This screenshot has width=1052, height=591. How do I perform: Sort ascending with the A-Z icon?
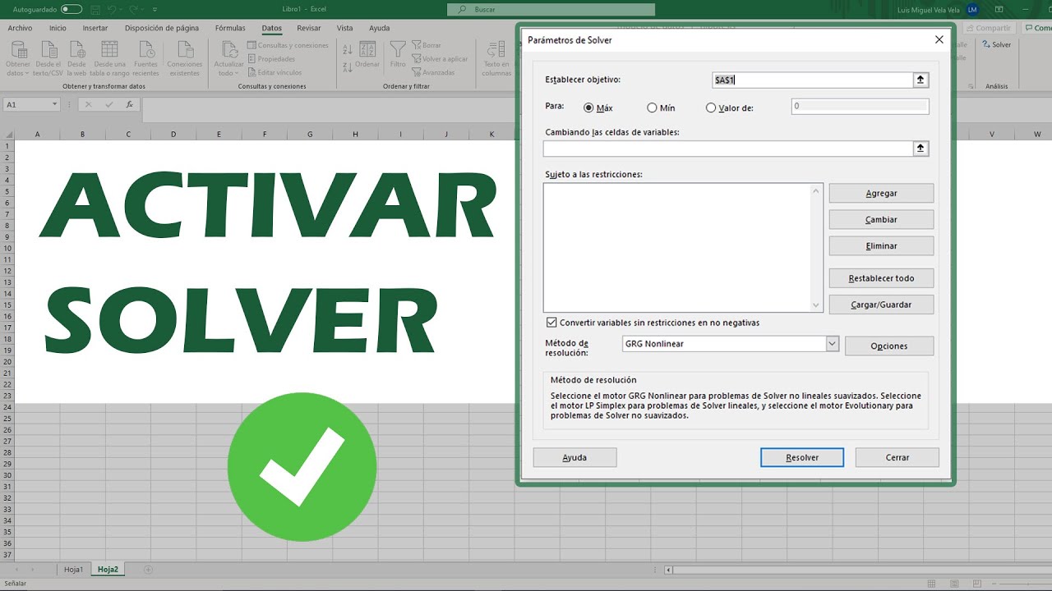coord(348,50)
